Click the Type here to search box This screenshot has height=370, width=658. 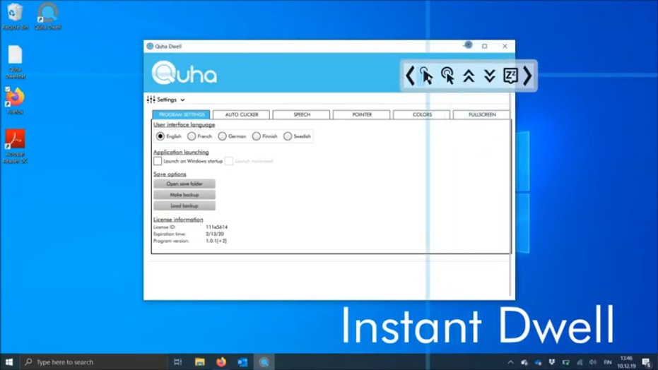tap(93, 362)
